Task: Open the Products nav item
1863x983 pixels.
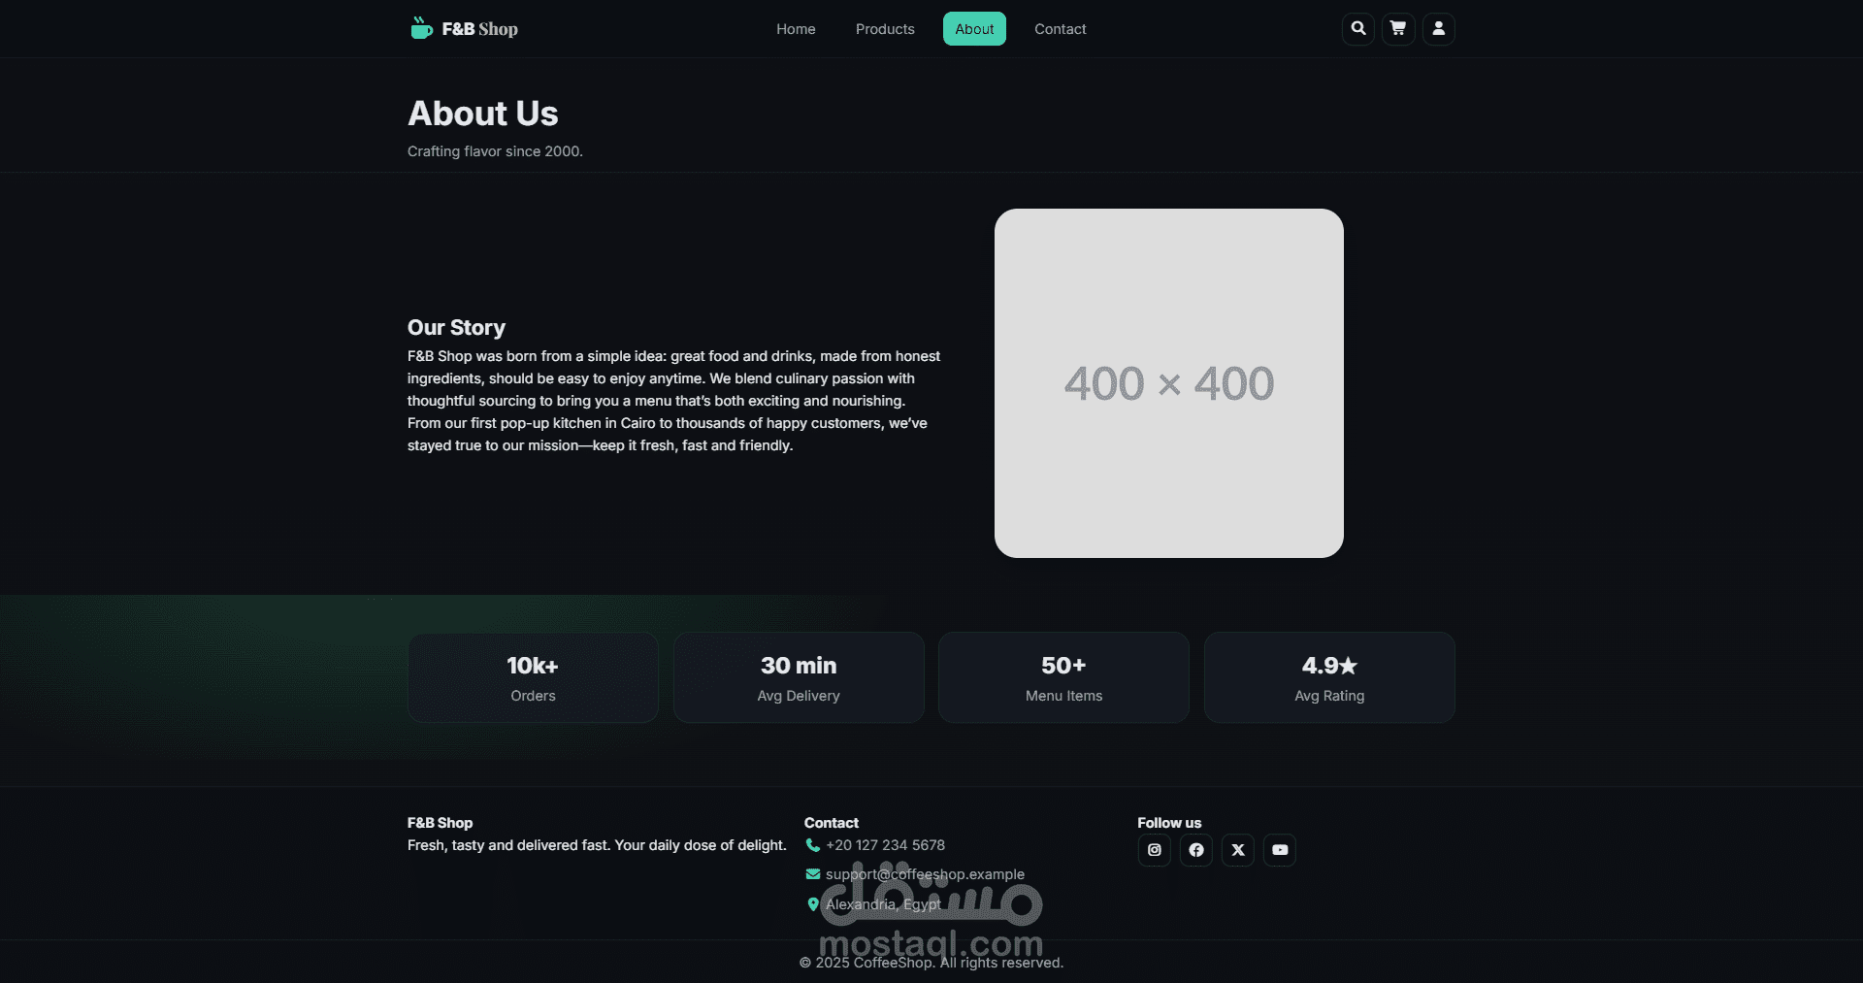Action: click(x=885, y=29)
